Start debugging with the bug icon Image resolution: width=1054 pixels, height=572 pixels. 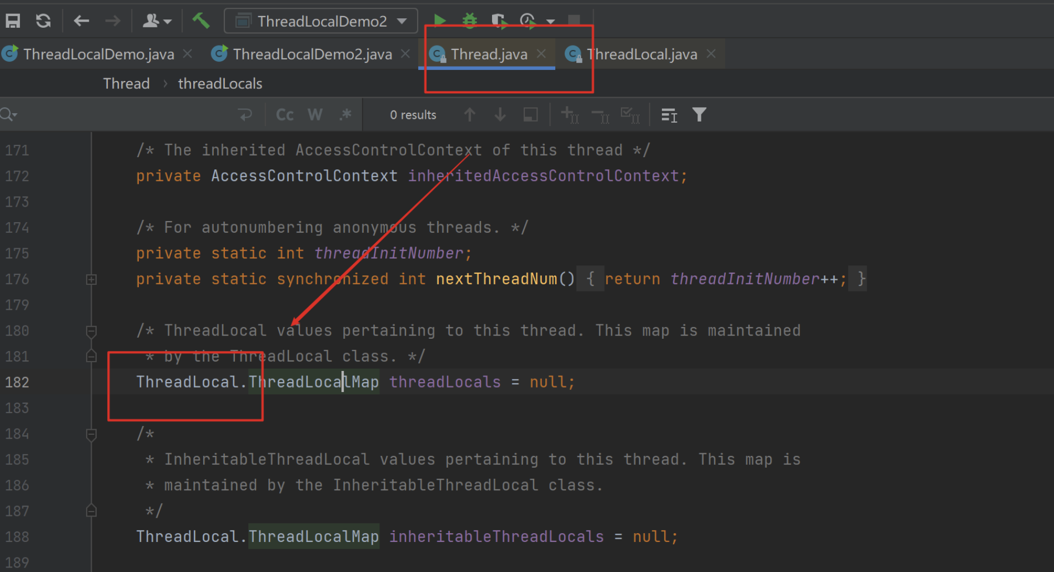[x=470, y=21]
